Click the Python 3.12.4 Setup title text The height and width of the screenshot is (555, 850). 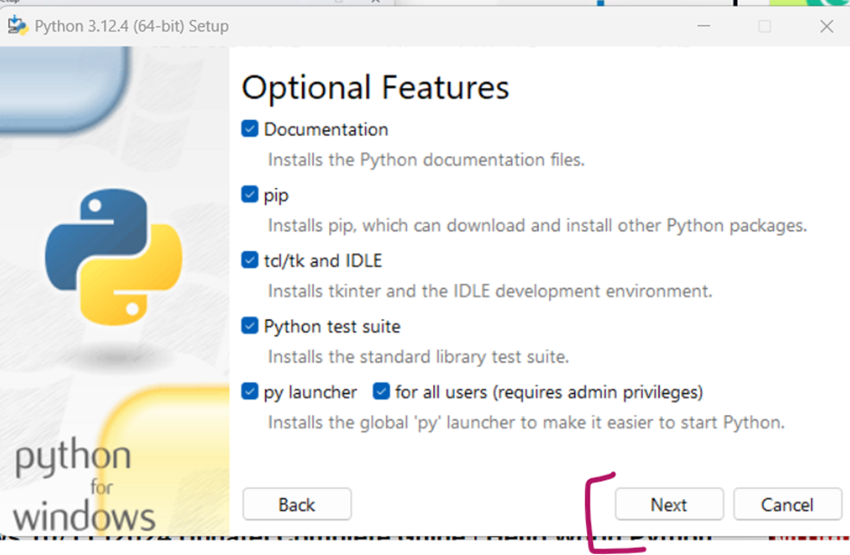(x=131, y=26)
